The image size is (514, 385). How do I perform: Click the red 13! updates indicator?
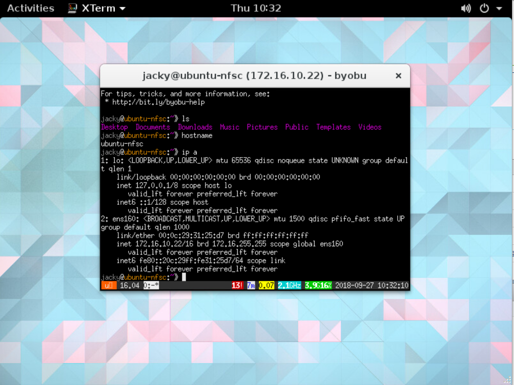(x=237, y=285)
